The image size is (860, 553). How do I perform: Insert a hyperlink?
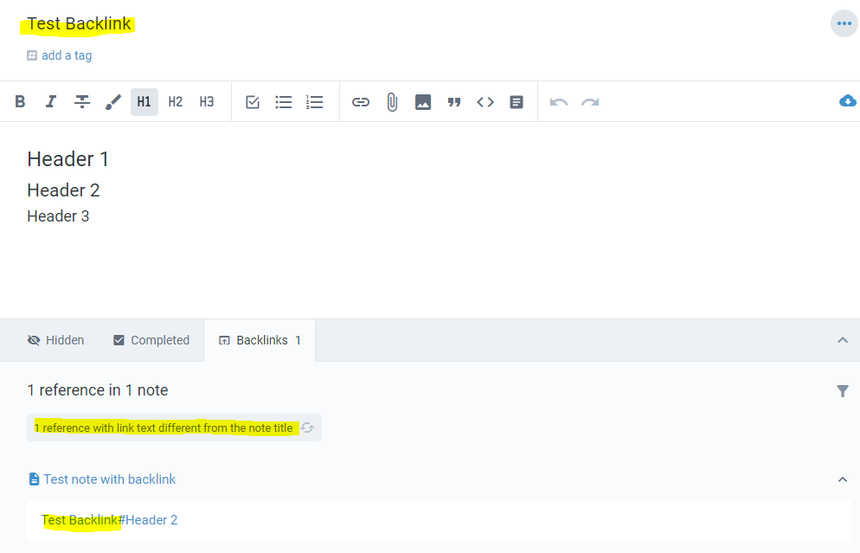(x=361, y=102)
